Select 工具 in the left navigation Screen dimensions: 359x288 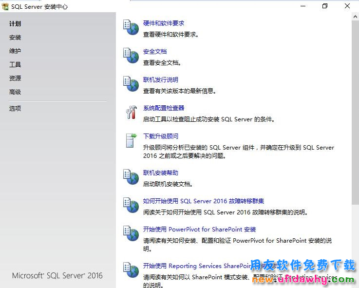[15, 65]
